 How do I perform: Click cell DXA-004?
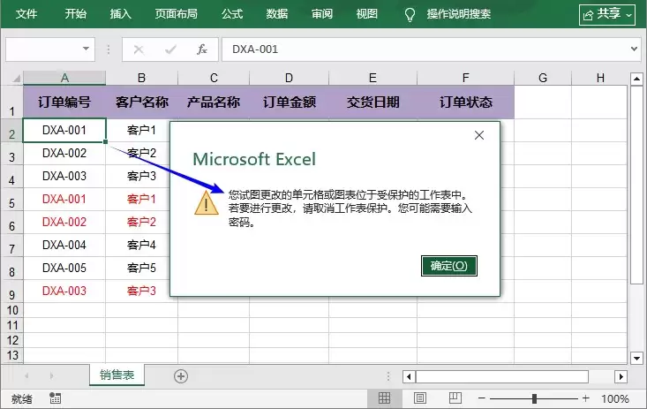(64, 245)
